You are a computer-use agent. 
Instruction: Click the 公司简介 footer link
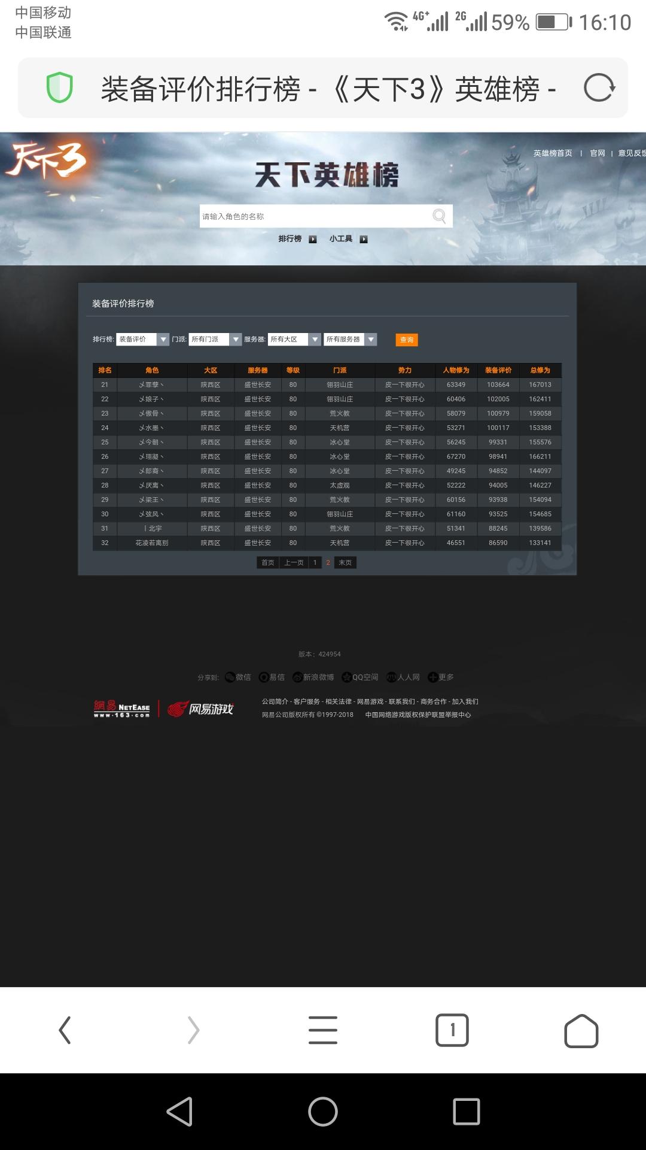tap(275, 701)
